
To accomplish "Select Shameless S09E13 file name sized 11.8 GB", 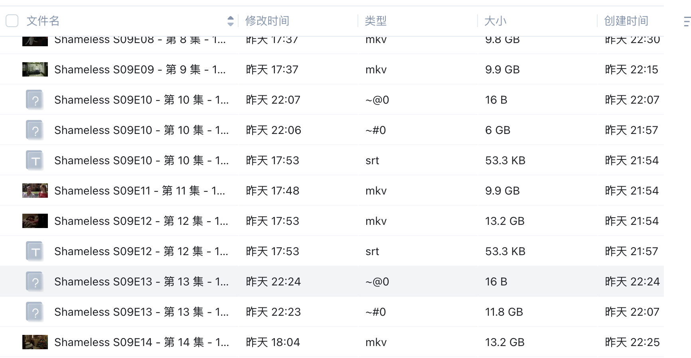I will (142, 312).
